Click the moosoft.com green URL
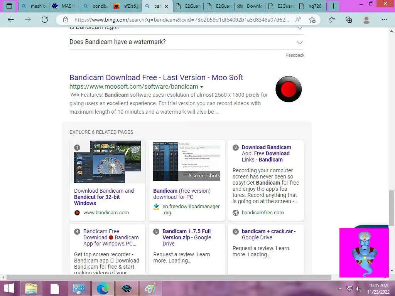 134,87
